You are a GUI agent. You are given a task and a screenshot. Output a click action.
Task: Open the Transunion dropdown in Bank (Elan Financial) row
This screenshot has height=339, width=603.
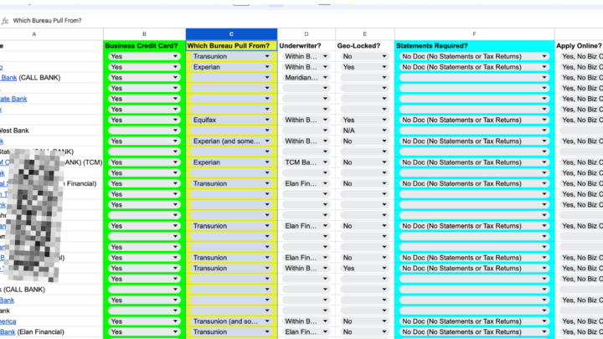click(x=231, y=331)
